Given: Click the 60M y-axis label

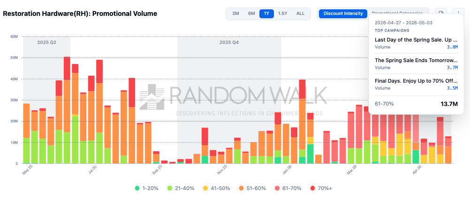Looking at the screenshot, I should (x=14, y=37).
